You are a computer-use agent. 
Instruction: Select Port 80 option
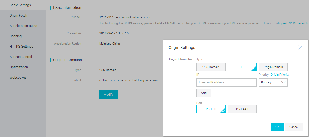pyautogui.click(x=211, y=109)
